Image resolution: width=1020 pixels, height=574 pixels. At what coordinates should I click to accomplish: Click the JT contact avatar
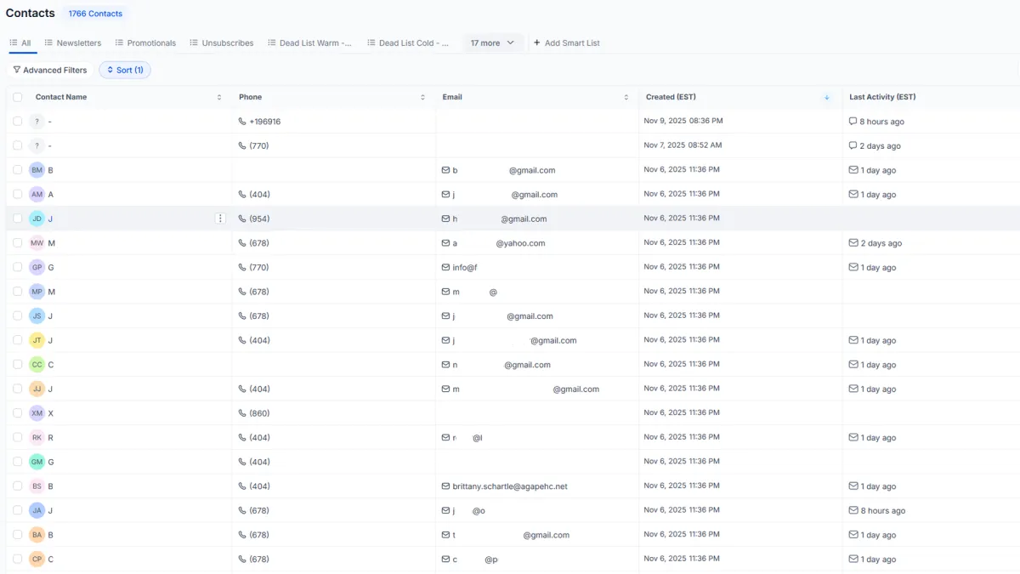(37, 340)
